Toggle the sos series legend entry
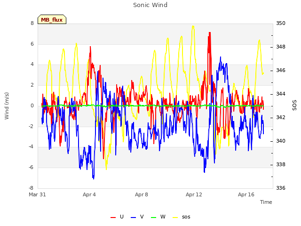 182,217
